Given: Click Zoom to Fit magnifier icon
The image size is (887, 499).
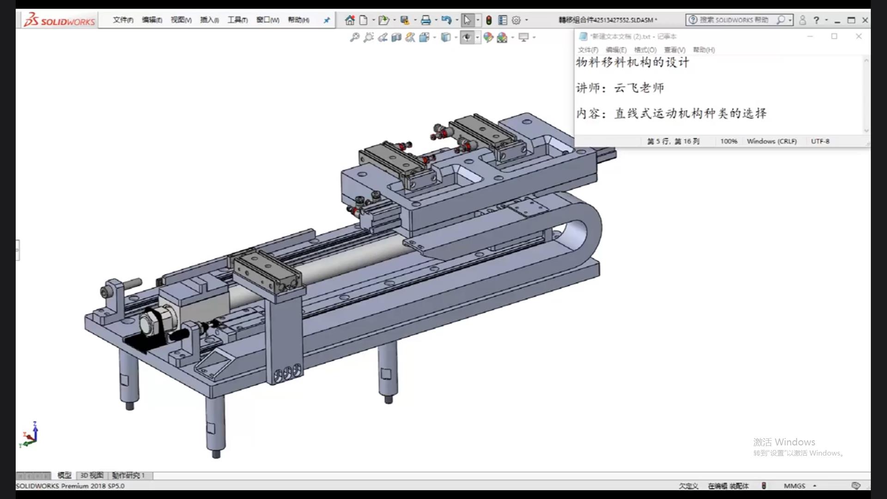Looking at the screenshot, I should 354,37.
